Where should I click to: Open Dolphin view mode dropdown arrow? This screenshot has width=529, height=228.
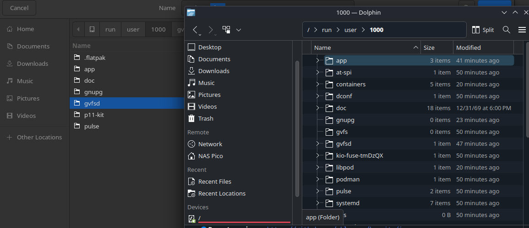coord(239,30)
